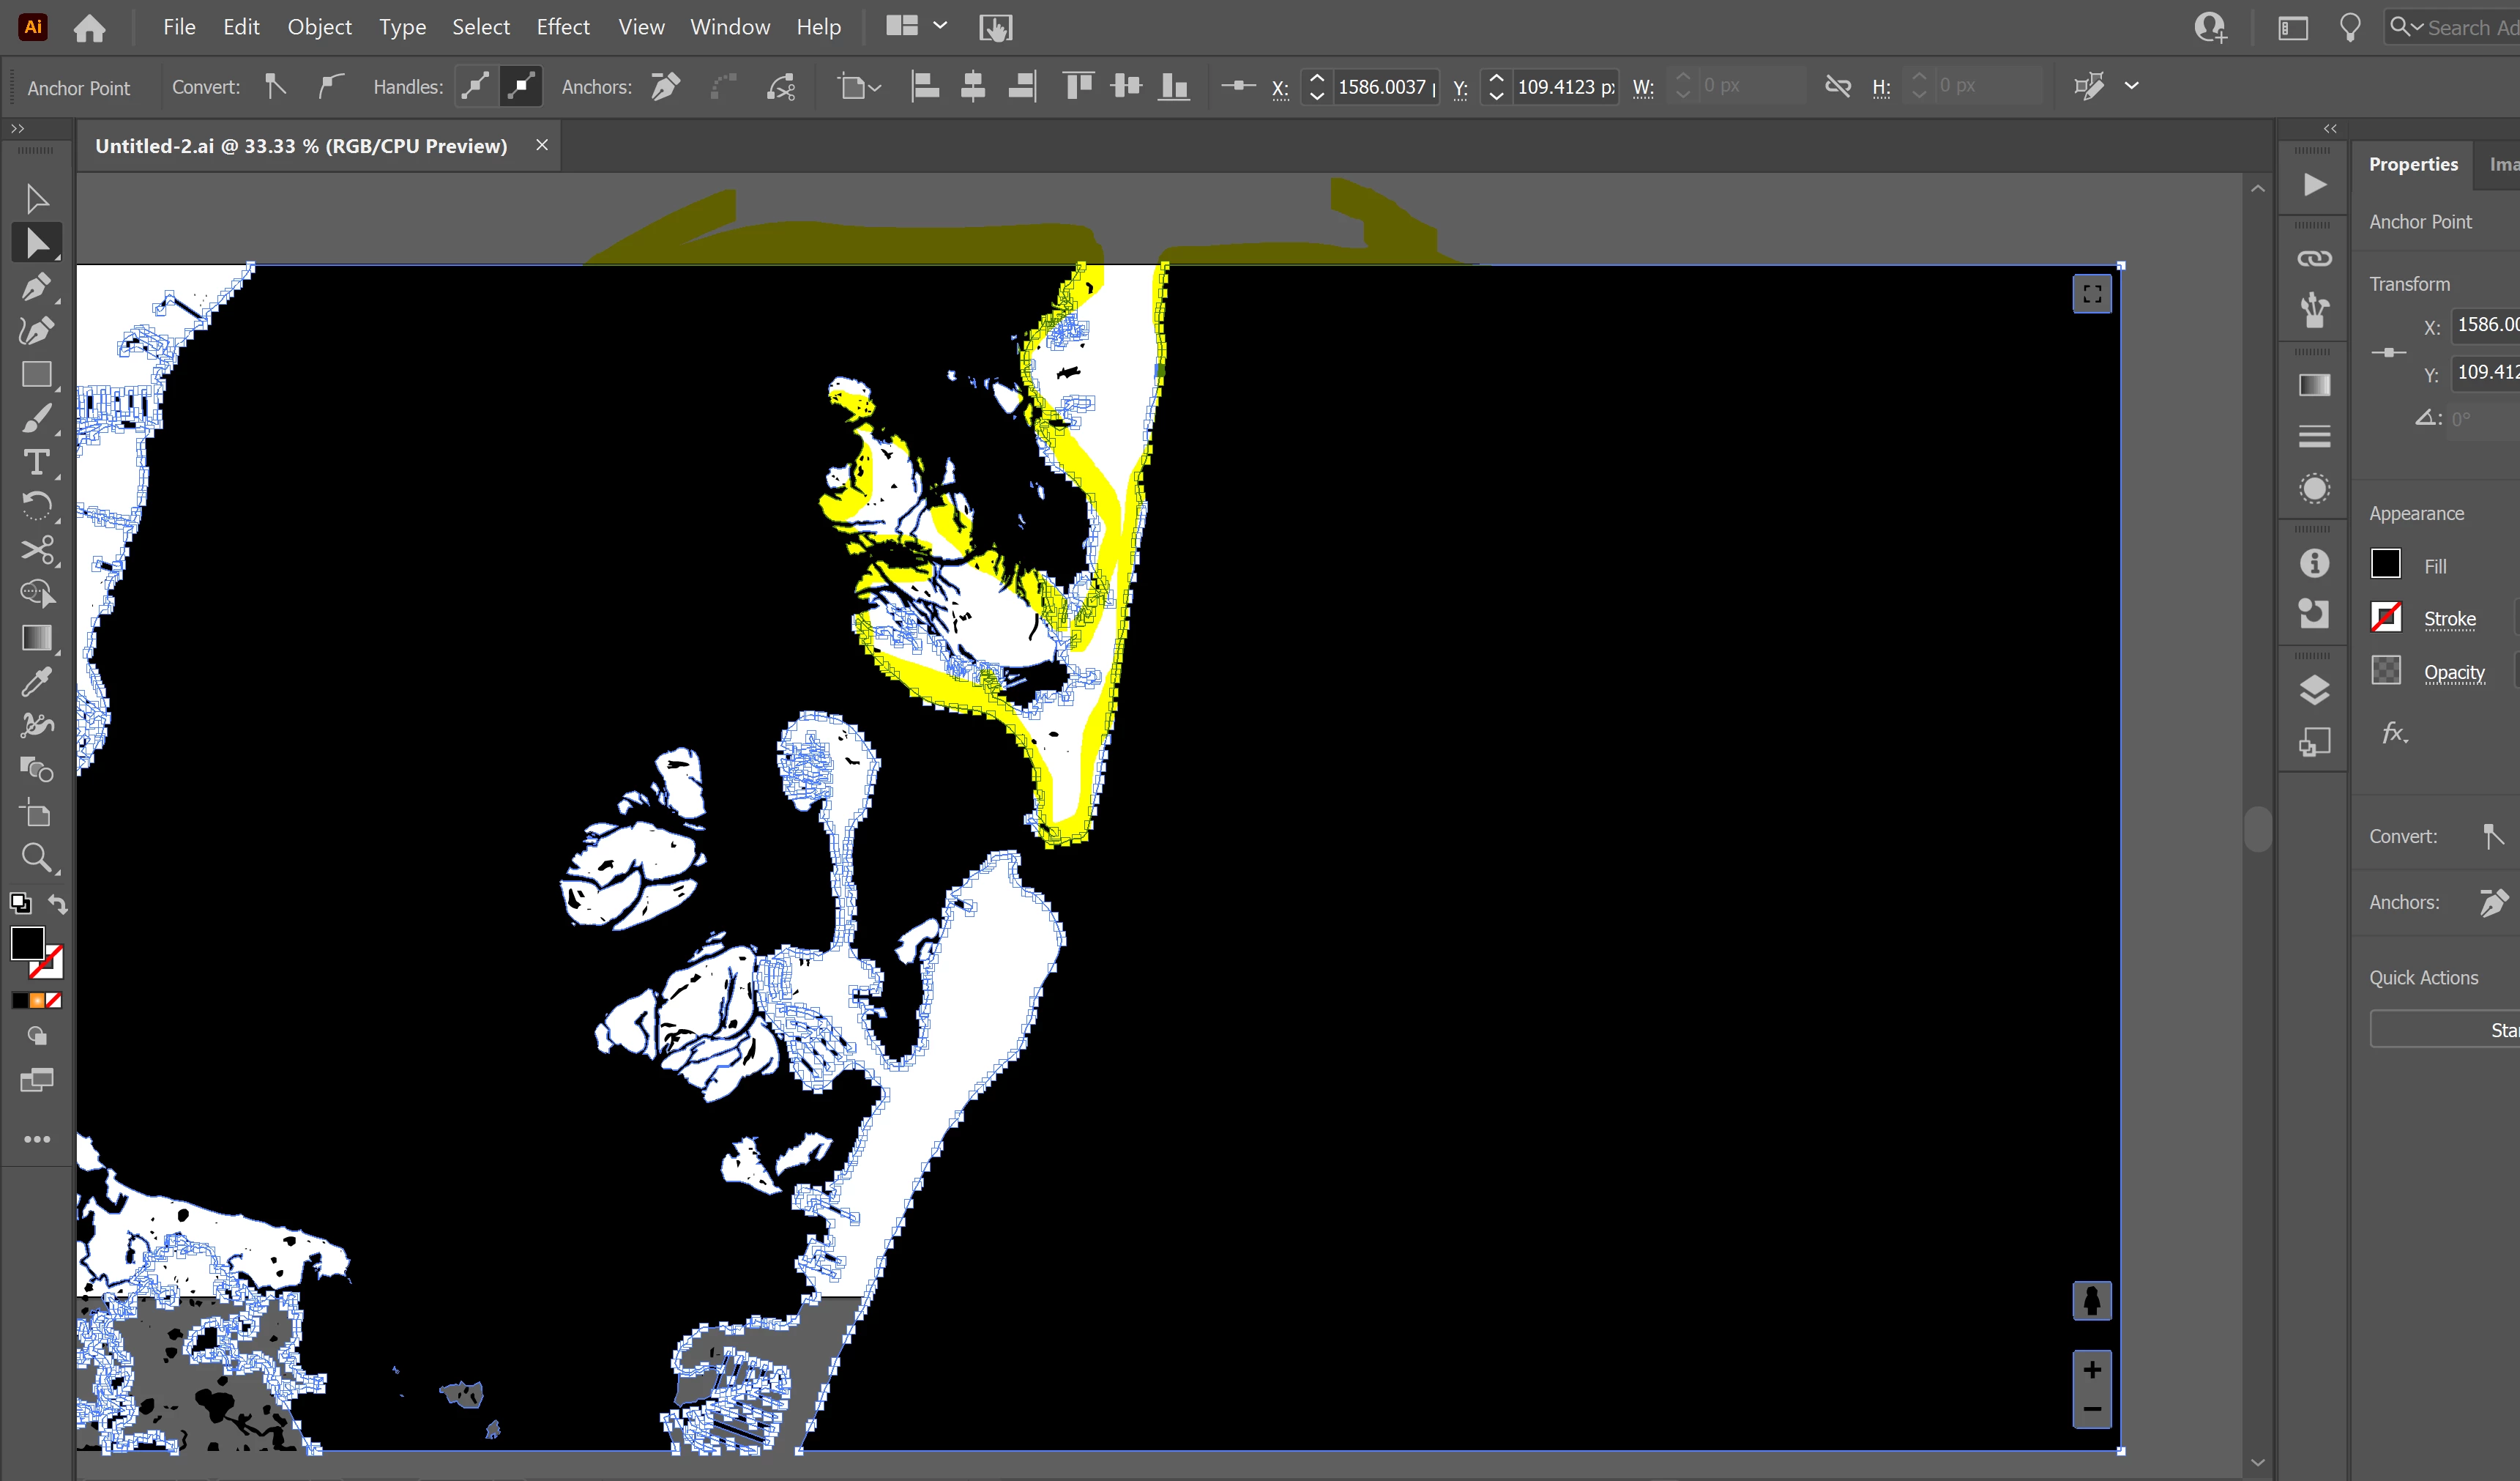This screenshot has width=2520, height=1481.
Task: Open the Layers panel icon
Action: [2314, 689]
